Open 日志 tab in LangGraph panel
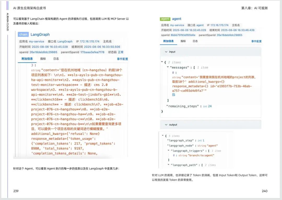 (56, 59)
